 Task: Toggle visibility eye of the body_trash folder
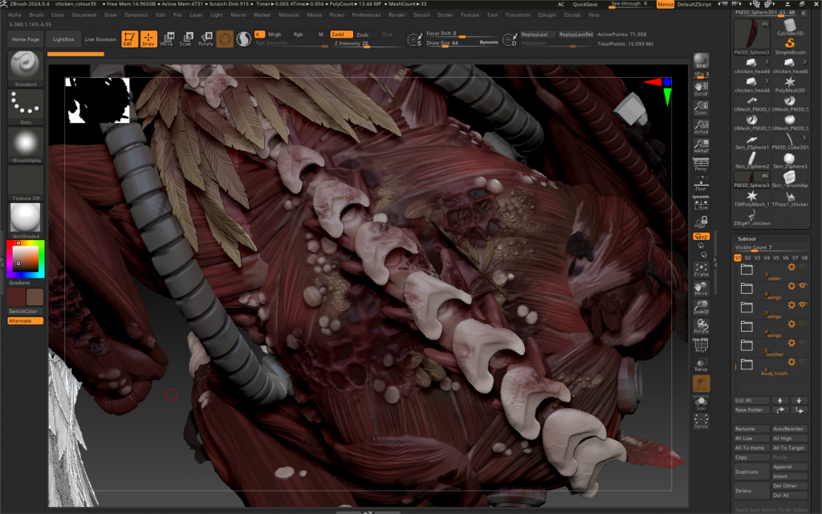[x=803, y=361]
